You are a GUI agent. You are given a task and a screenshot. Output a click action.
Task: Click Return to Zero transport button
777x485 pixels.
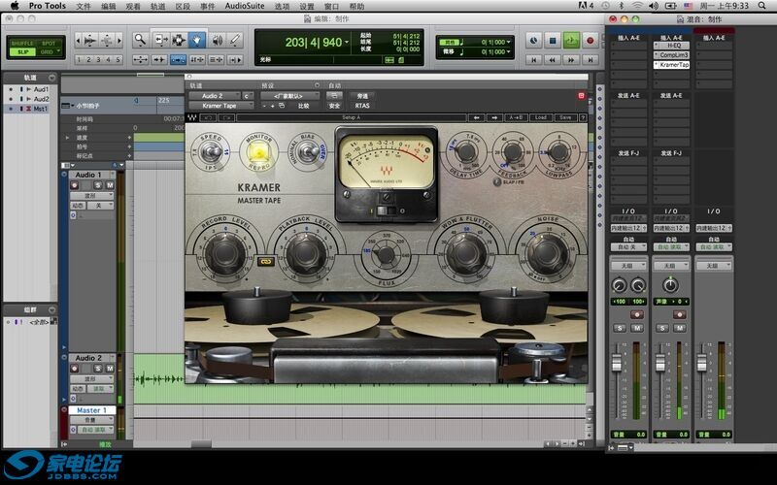coord(533,60)
